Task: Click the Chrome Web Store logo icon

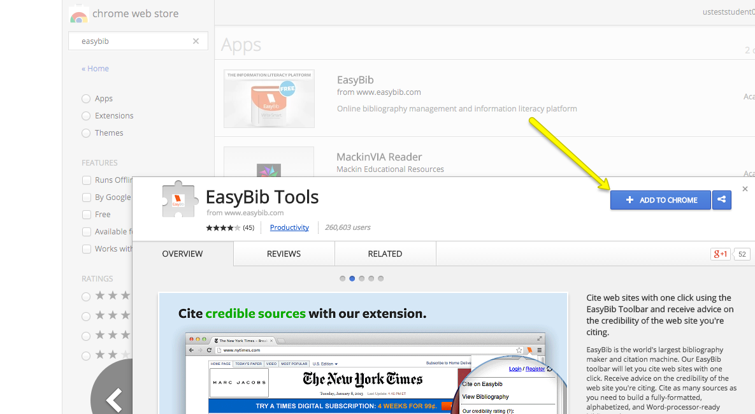Action: click(79, 14)
